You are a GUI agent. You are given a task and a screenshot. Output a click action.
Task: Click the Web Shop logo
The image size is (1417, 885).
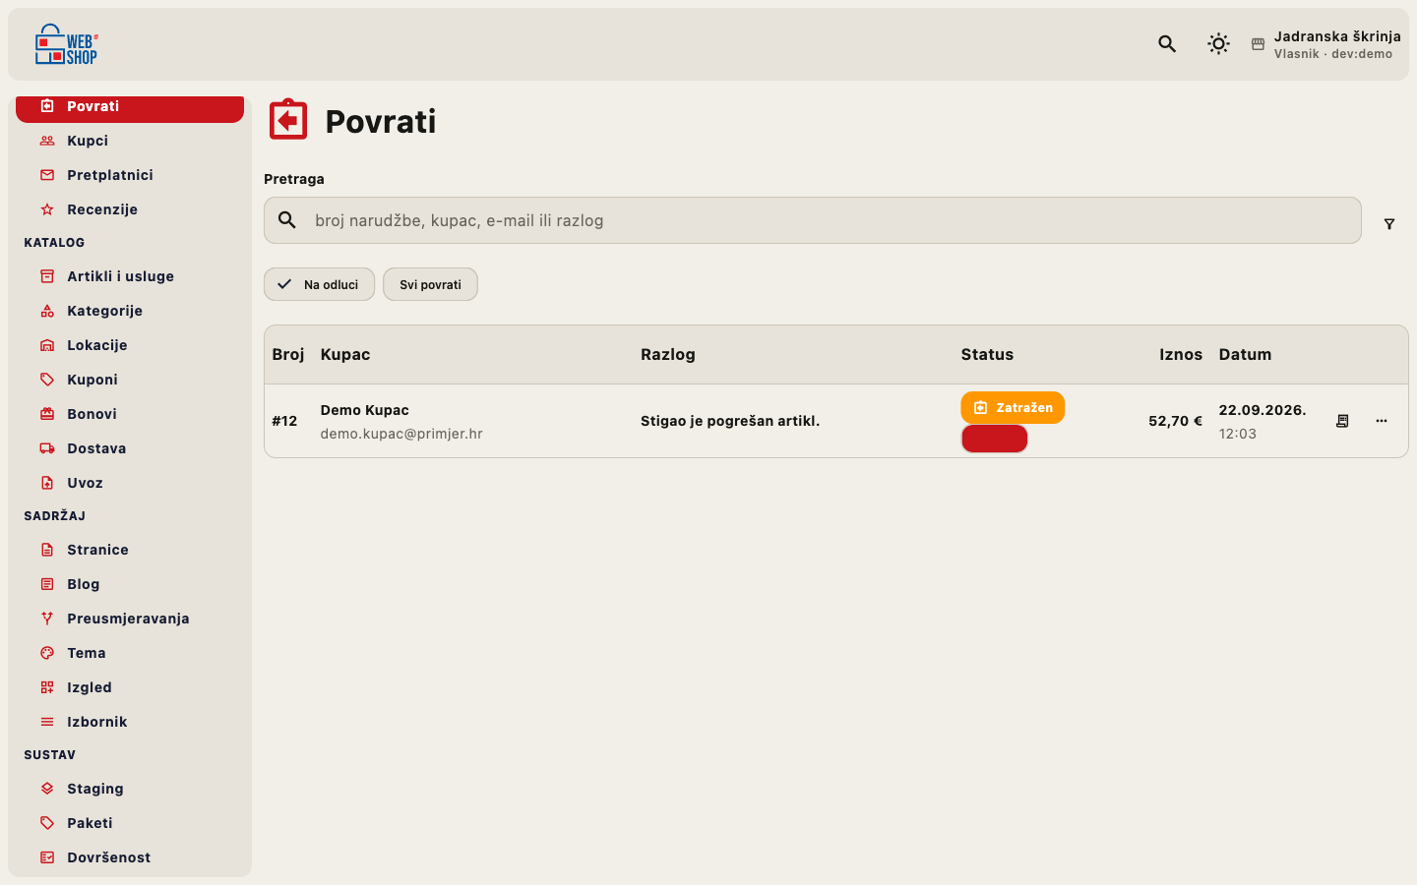tap(67, 44)
